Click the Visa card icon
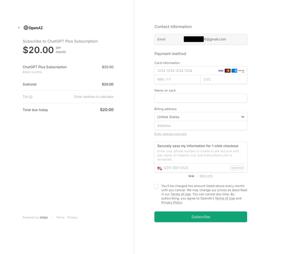 coord(221,71)
